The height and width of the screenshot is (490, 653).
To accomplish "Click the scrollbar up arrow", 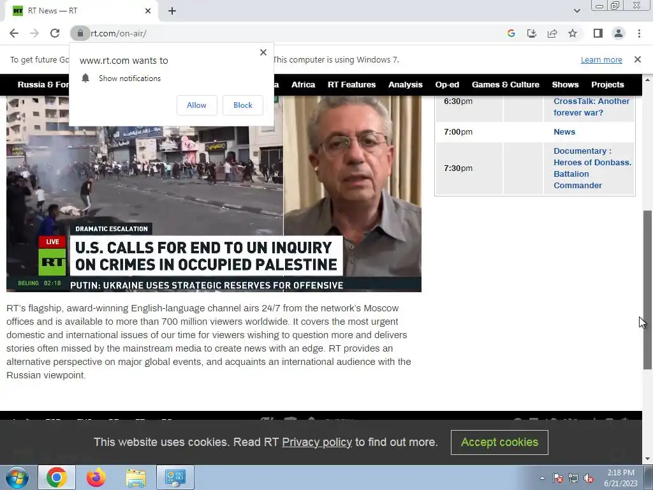I will [x=647, y=80].
